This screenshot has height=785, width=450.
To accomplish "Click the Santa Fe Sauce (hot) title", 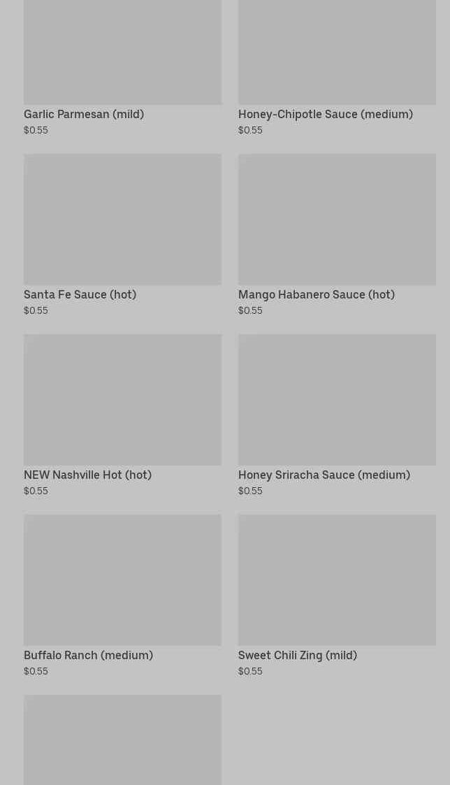I will pyautogui.click(x=80, y=294).
